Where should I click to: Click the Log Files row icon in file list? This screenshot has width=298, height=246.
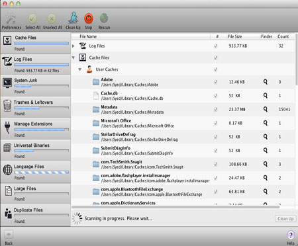83,46
